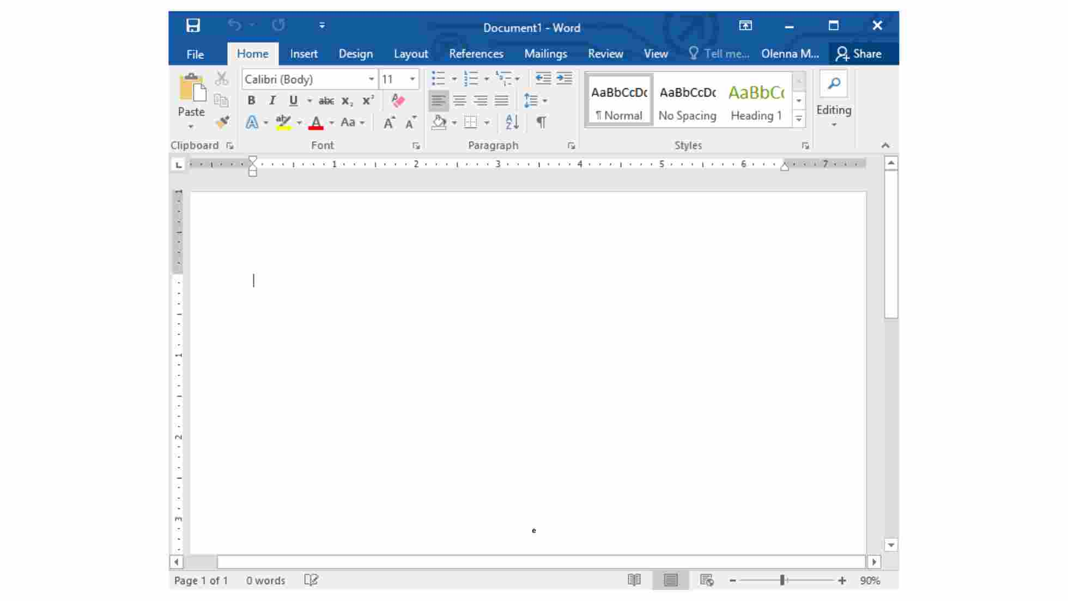Screen dimensions: 1068x601
Task: Open proofing errors icon in status bar
Action: (311, 580)
